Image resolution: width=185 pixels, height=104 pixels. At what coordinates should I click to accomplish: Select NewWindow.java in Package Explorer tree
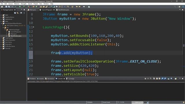(x=16, y=36)
